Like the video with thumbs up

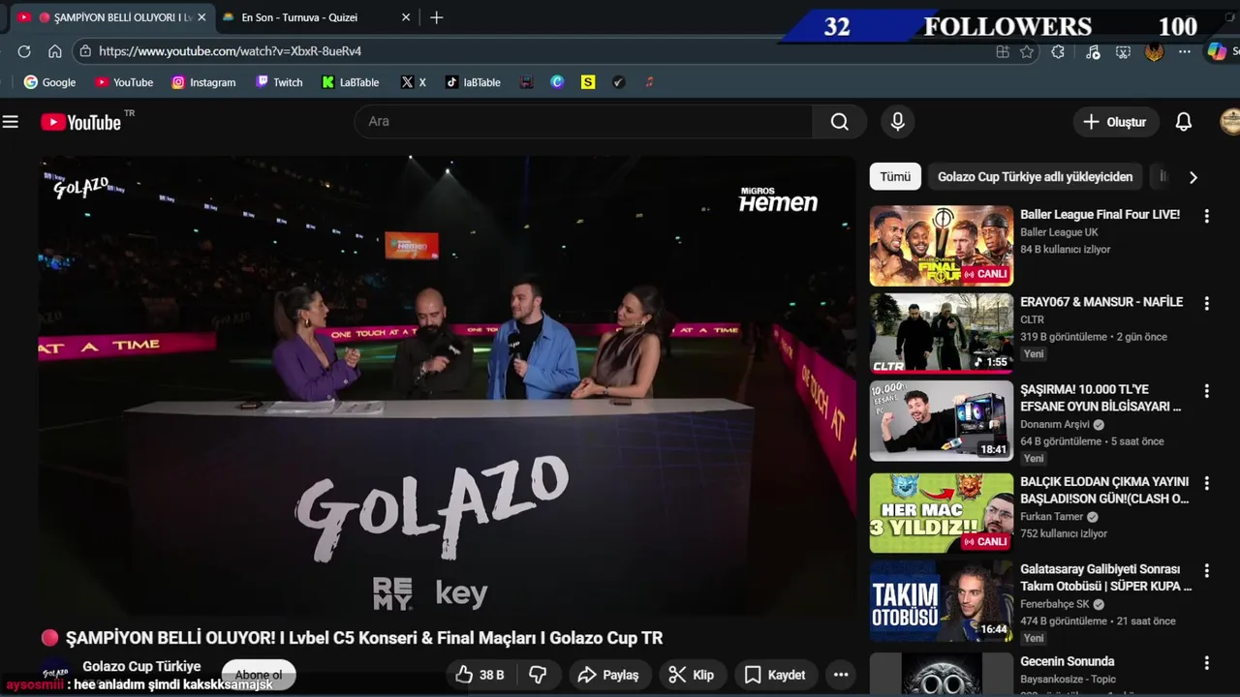tap(481, 675)
